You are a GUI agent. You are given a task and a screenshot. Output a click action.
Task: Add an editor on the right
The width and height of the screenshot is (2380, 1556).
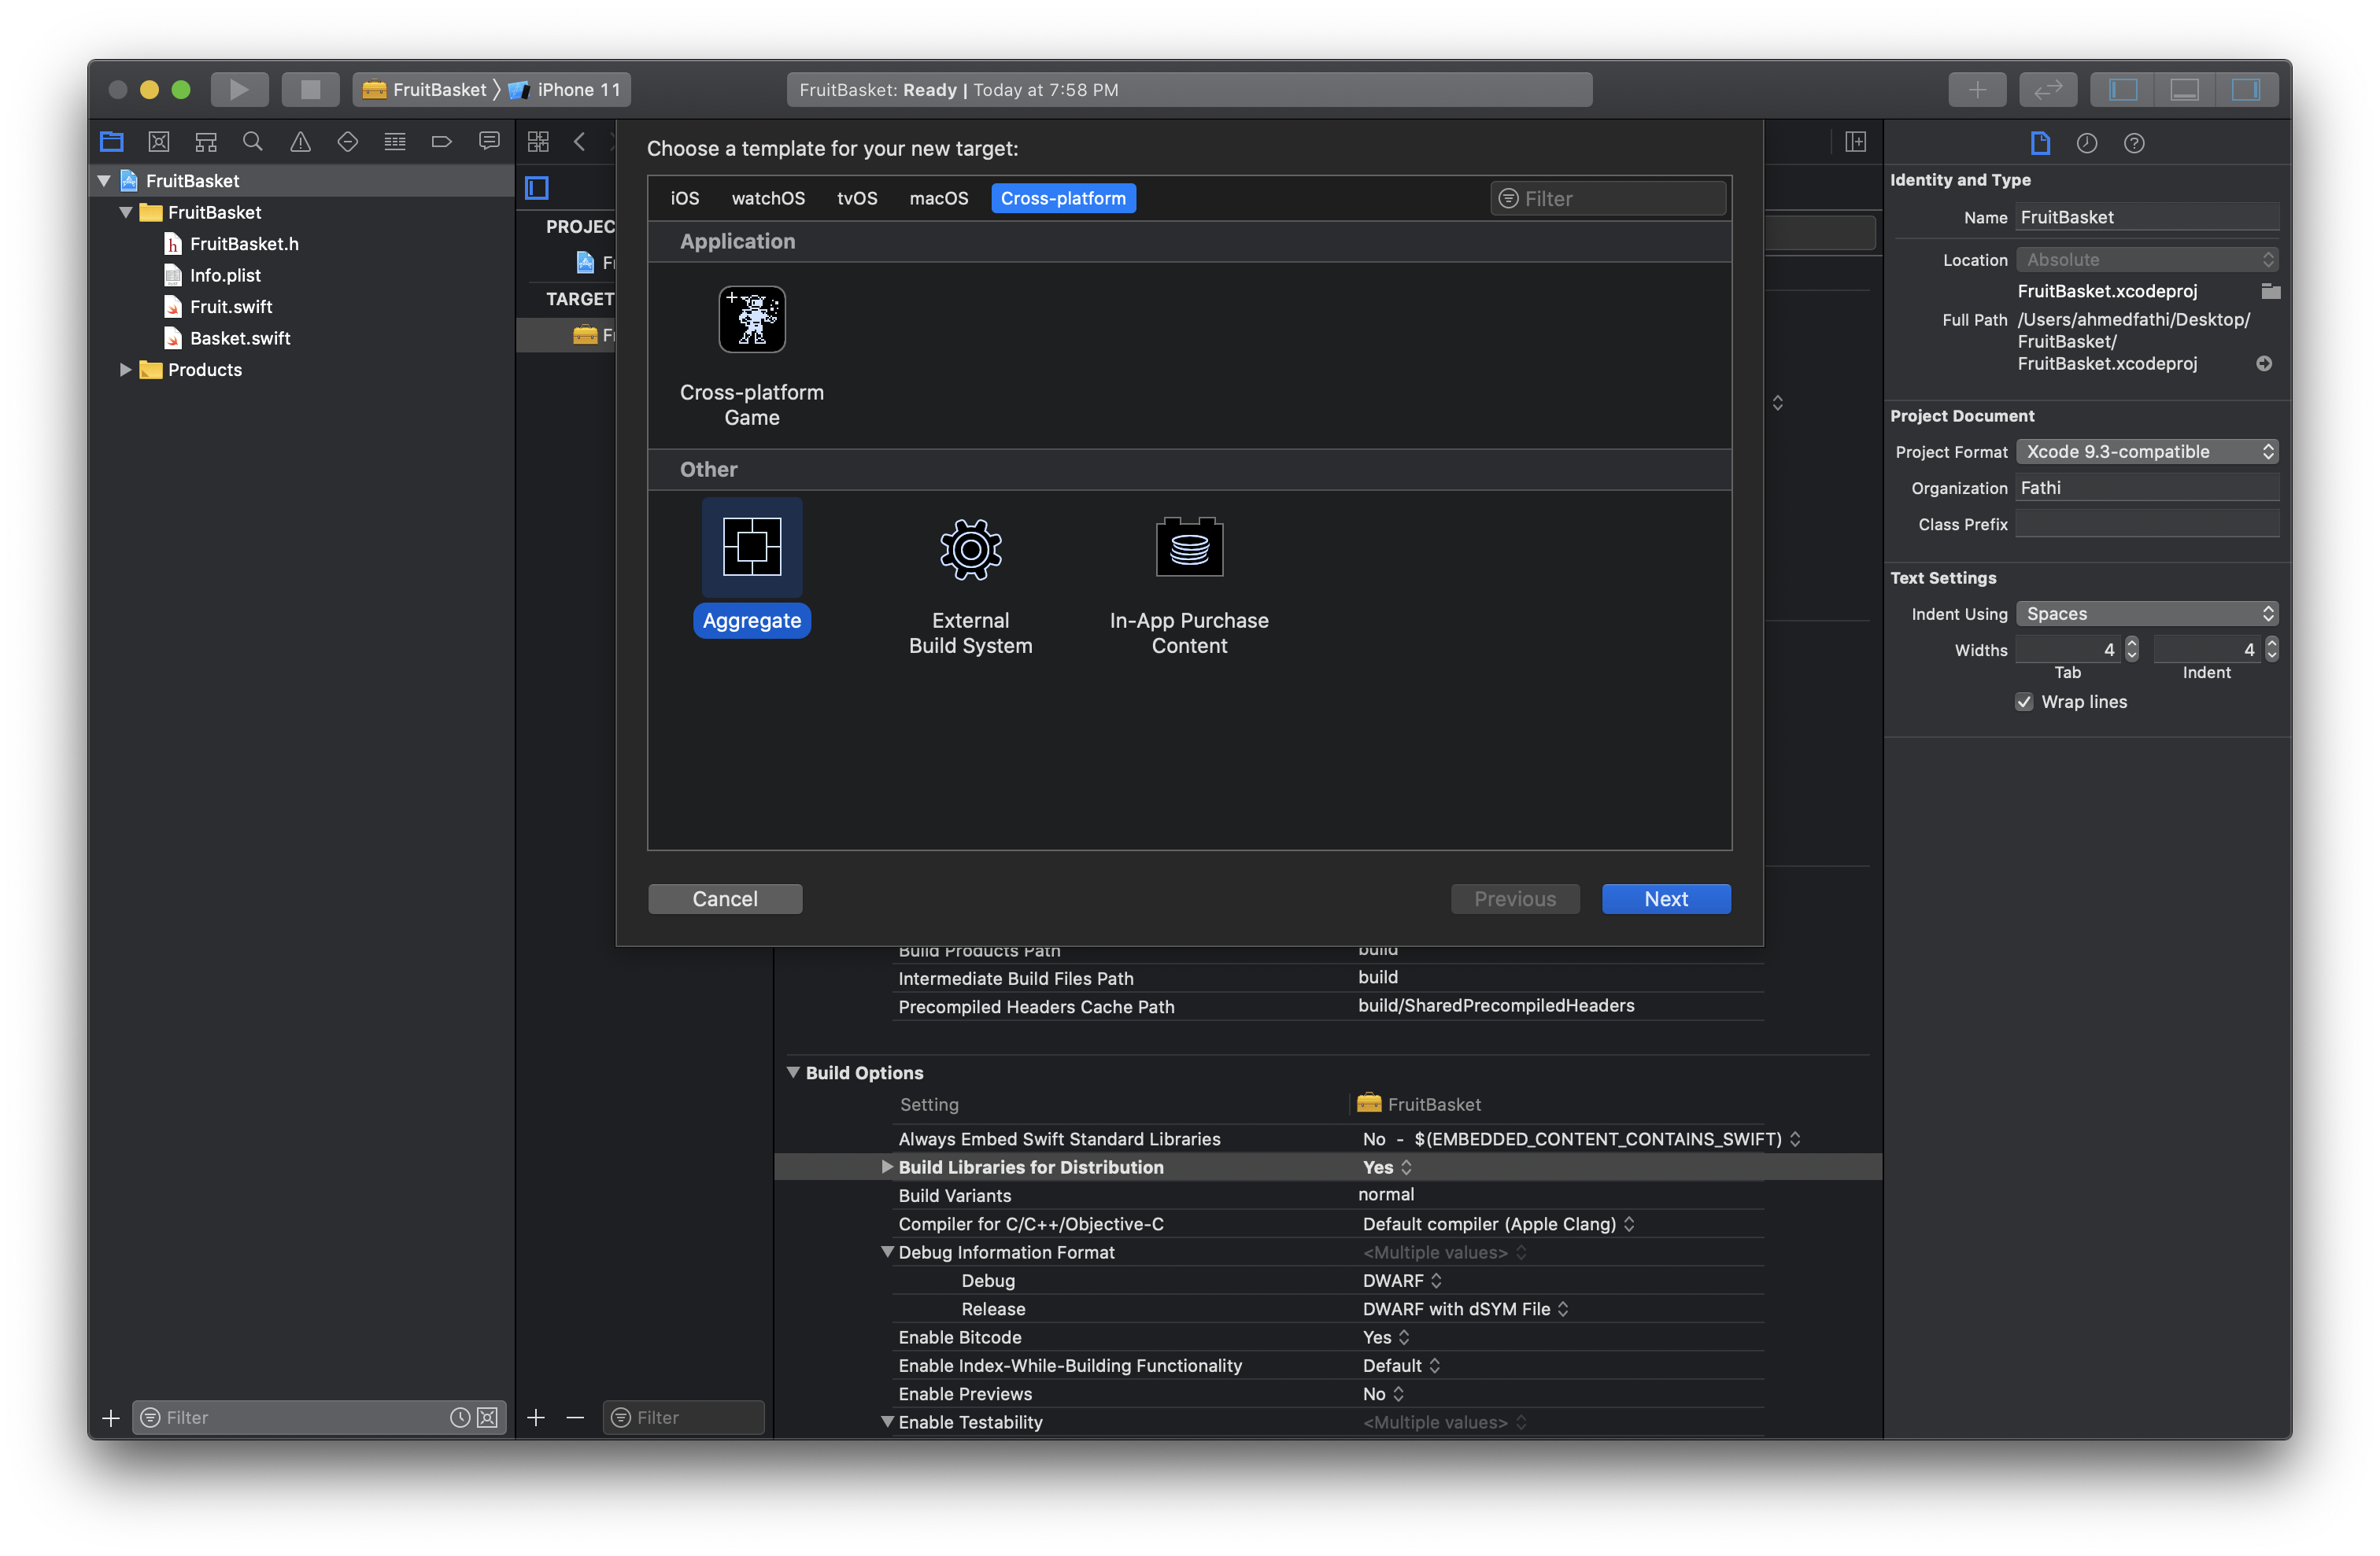tap(1856, 142)
